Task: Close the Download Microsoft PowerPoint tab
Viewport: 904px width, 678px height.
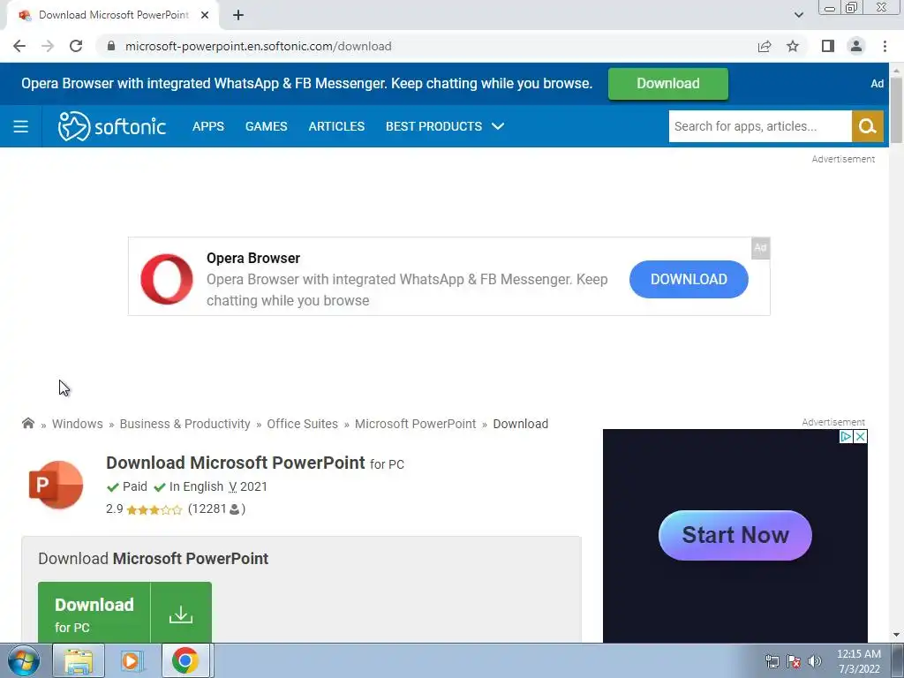Action: tap(205, 16)
